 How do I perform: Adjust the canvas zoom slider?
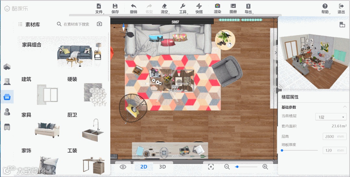pos(246,167)
